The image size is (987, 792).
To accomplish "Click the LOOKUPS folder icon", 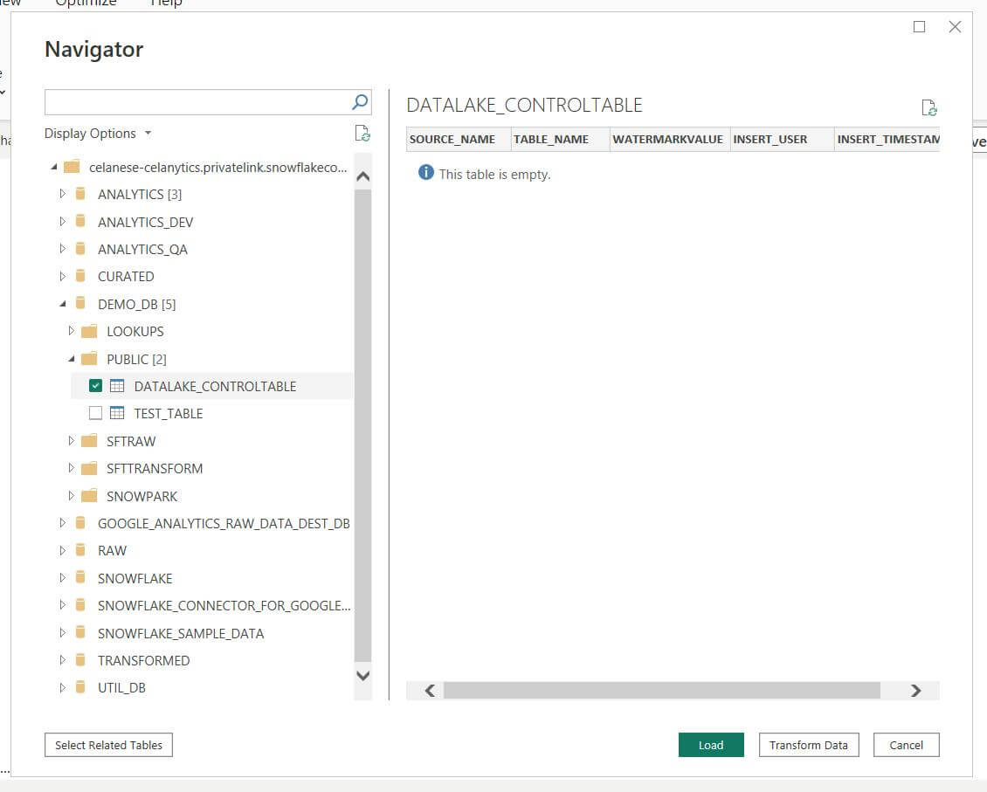I will pos(89,331).
